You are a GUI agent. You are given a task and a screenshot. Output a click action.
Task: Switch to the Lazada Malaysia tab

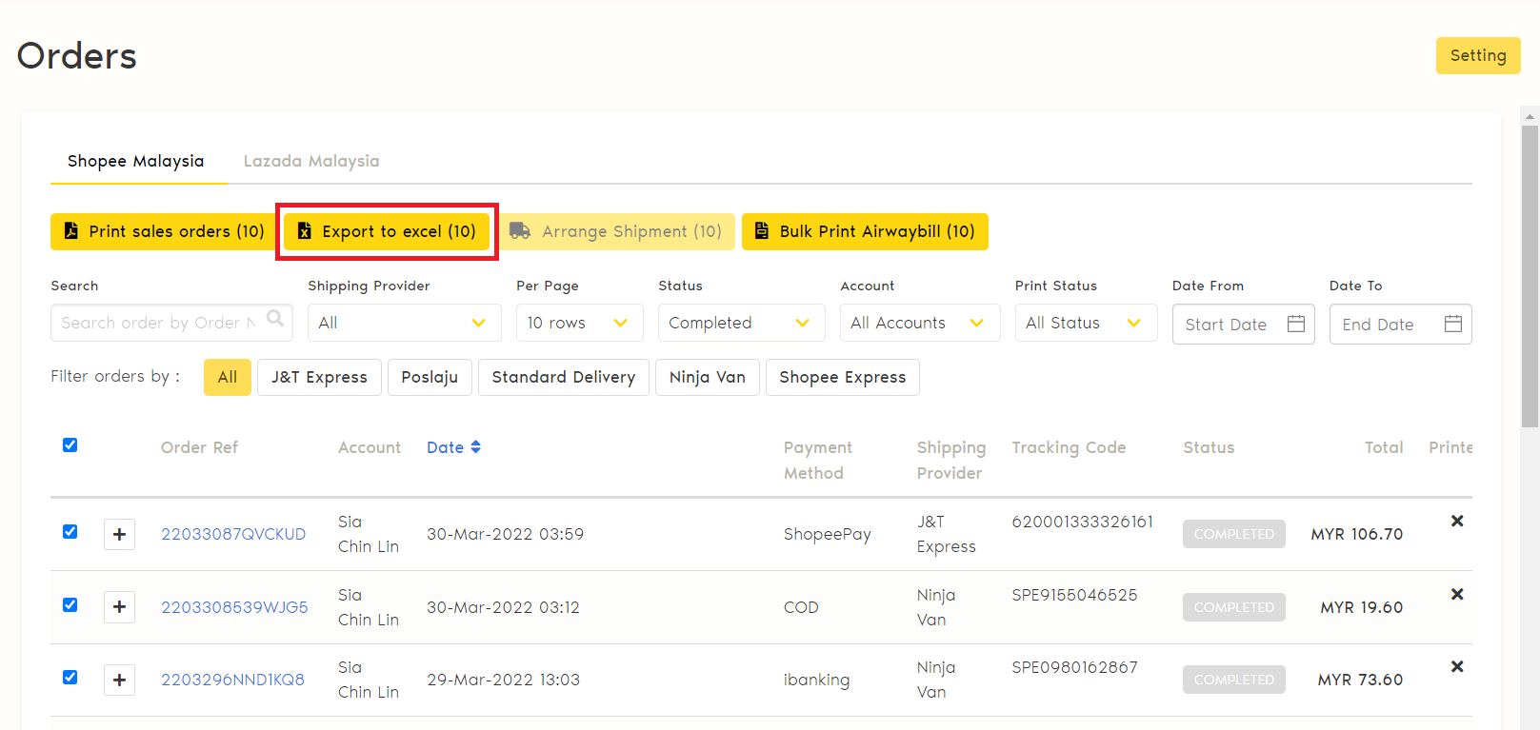311,161
